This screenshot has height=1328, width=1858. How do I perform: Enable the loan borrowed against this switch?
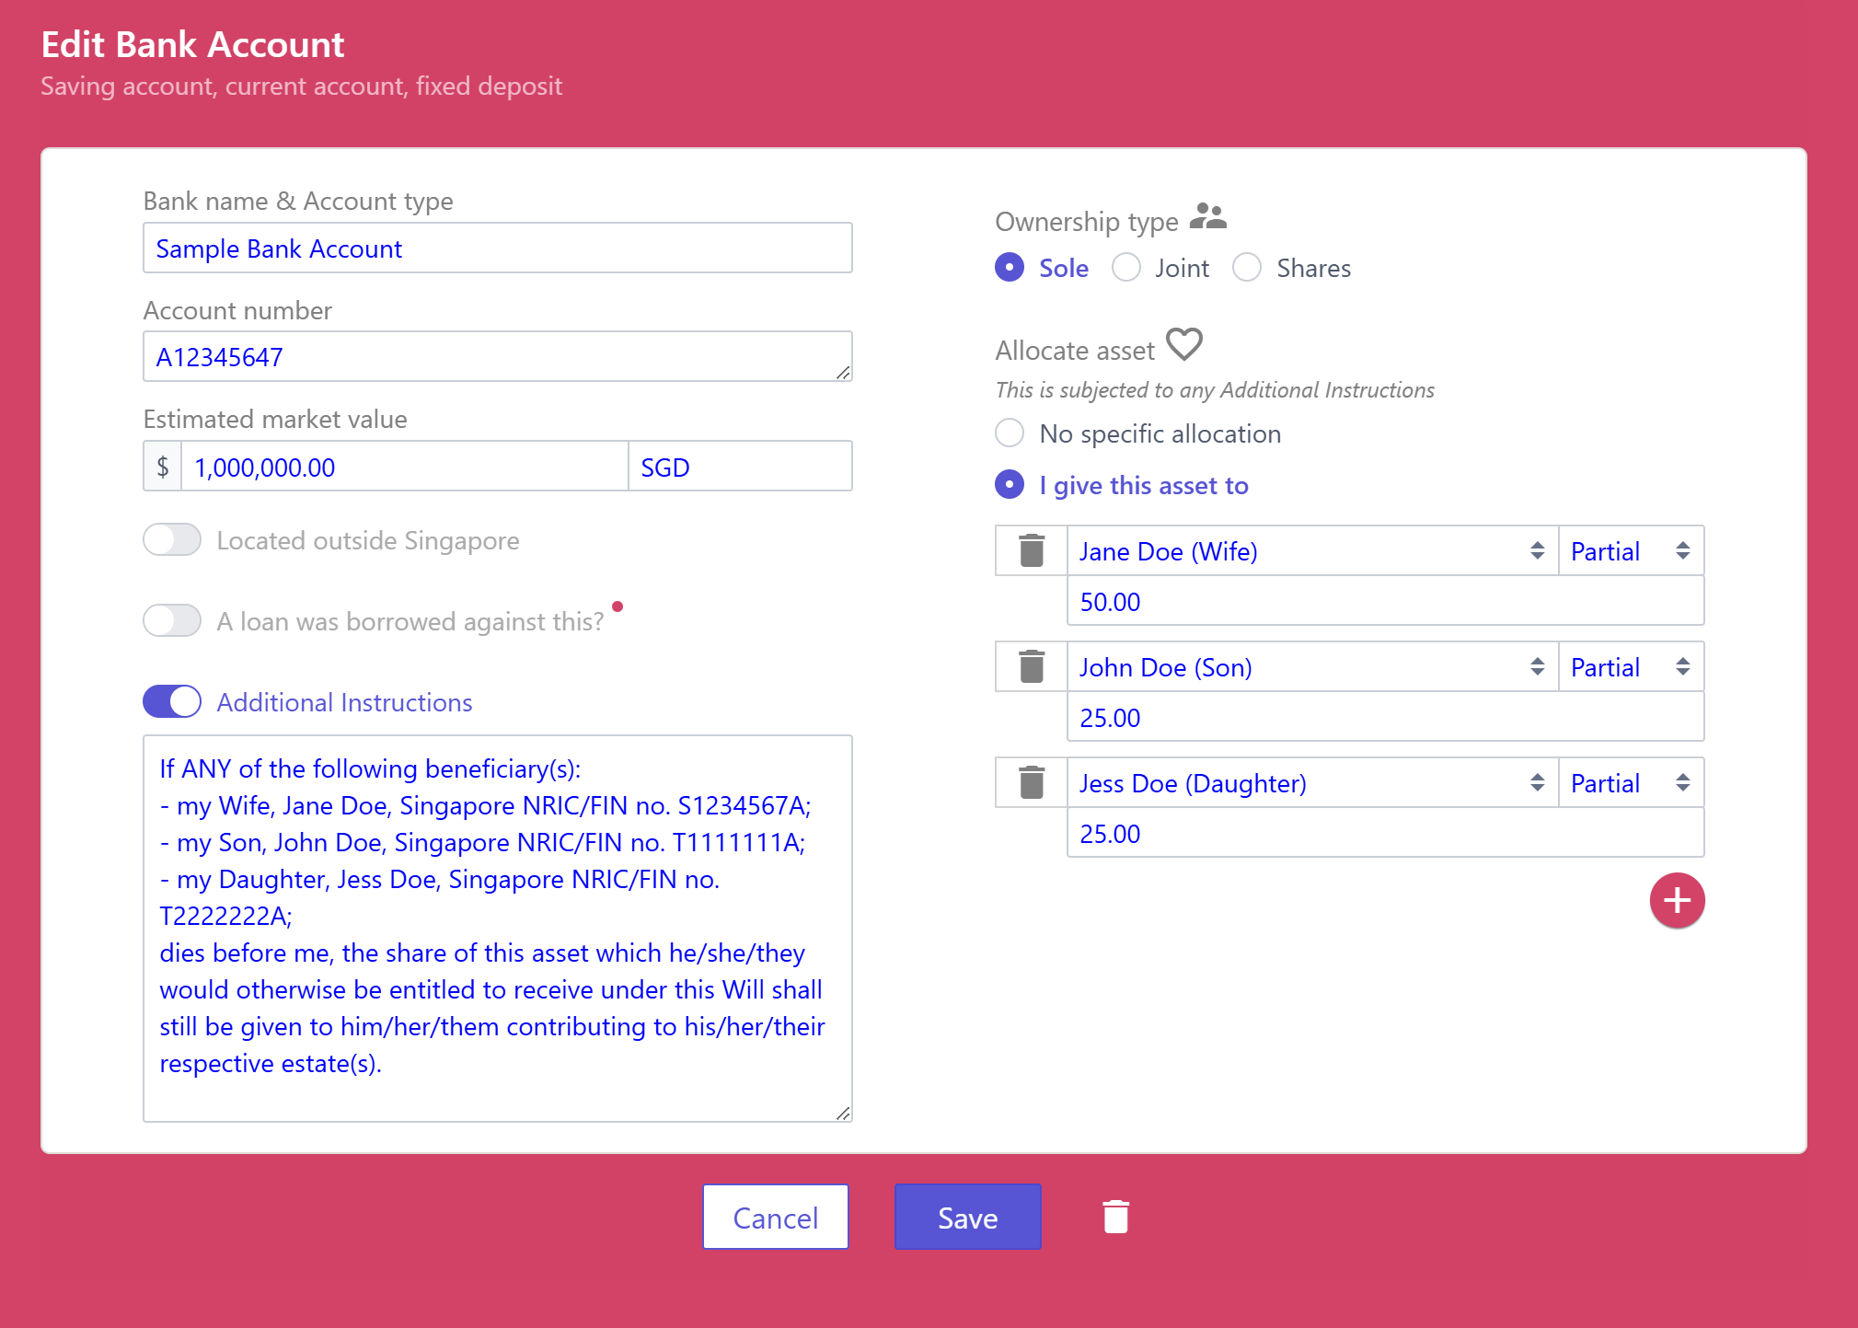(172, 621)
